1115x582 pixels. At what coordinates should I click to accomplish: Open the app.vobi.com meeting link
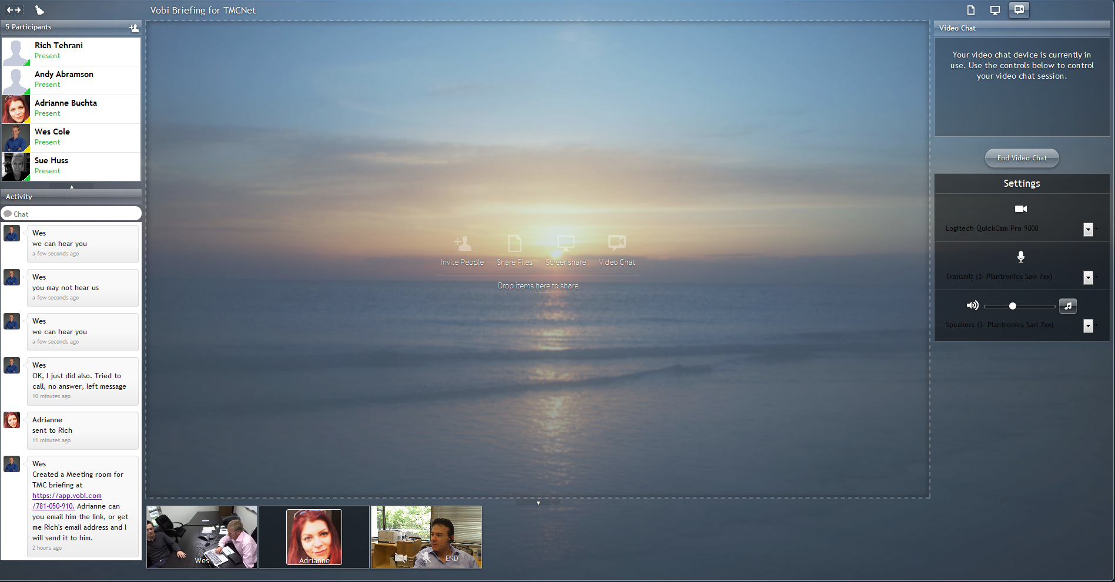(x=67, y=496)
